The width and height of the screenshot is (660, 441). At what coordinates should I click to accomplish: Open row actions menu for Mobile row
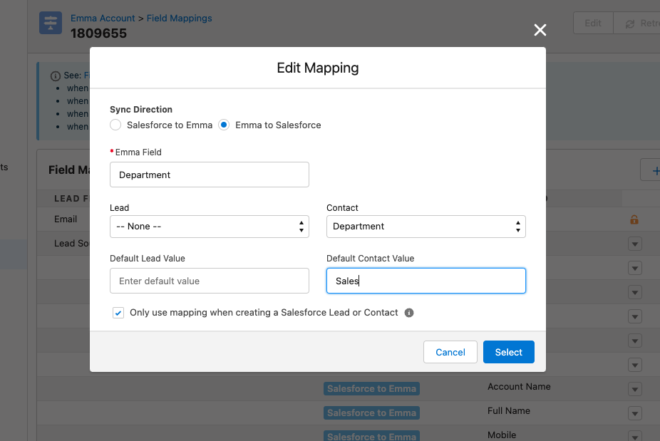pyautogui.click(x=634, y=436)
